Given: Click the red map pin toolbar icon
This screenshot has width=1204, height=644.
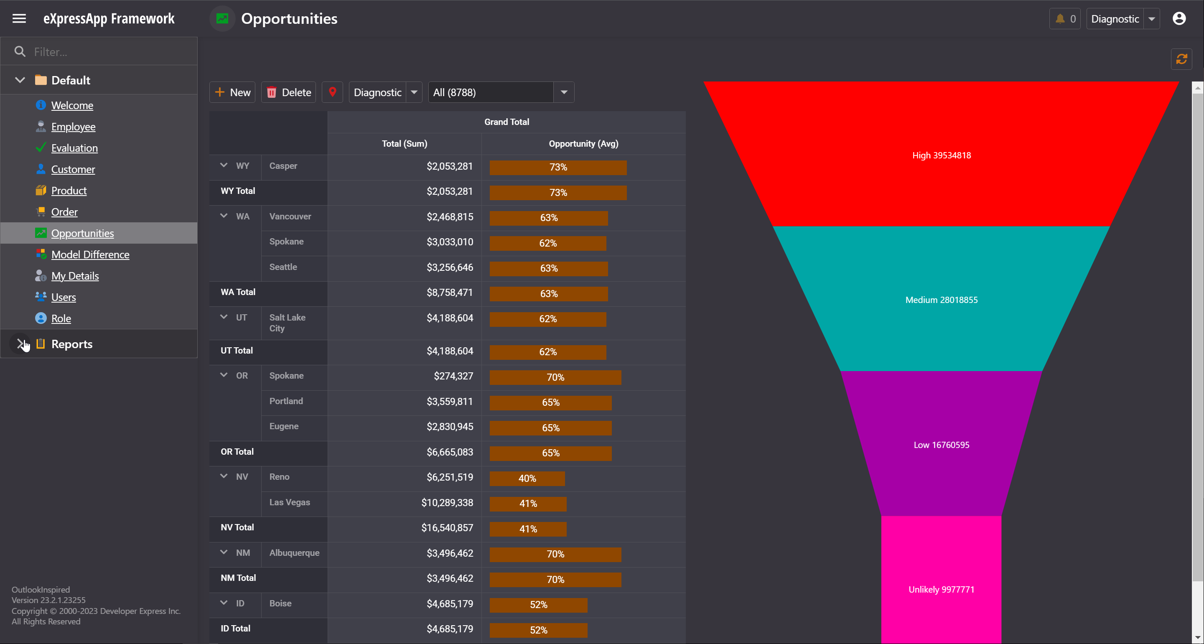Looking at the screenshot, I should [x=332, y=92].
